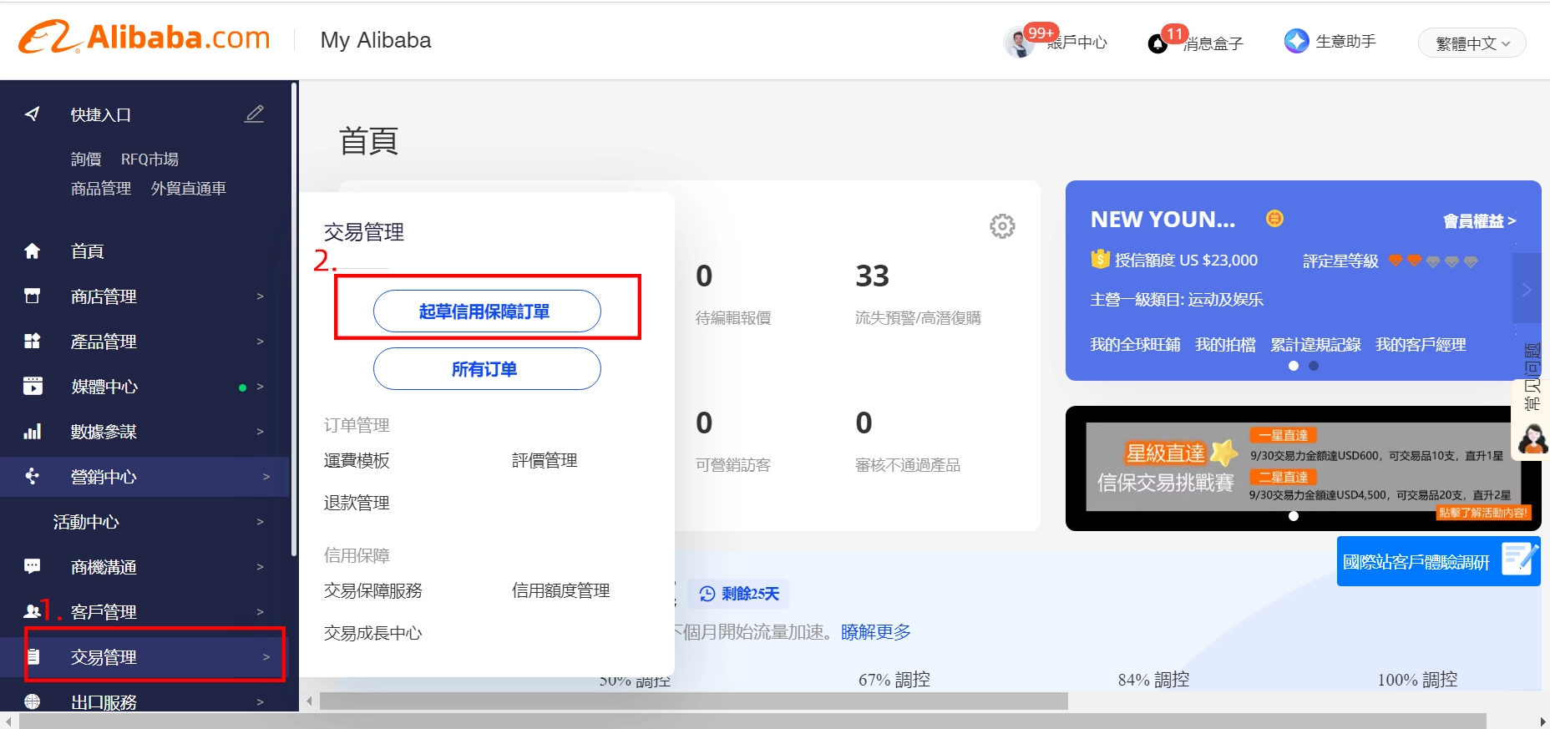This screenshot has width=1550, height=729.
Task: Open 退款管理 in trade menu
Action: [x=357, y=503]
